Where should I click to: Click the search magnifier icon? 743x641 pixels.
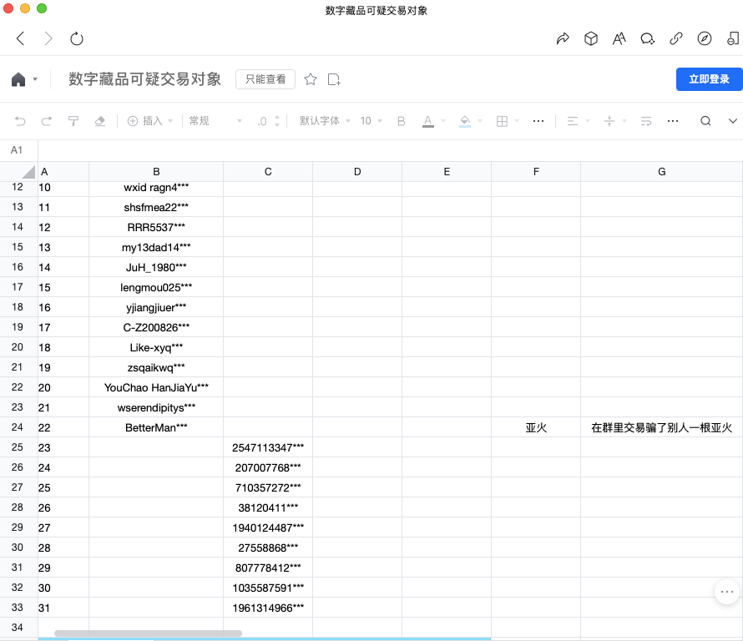[706, 120]
